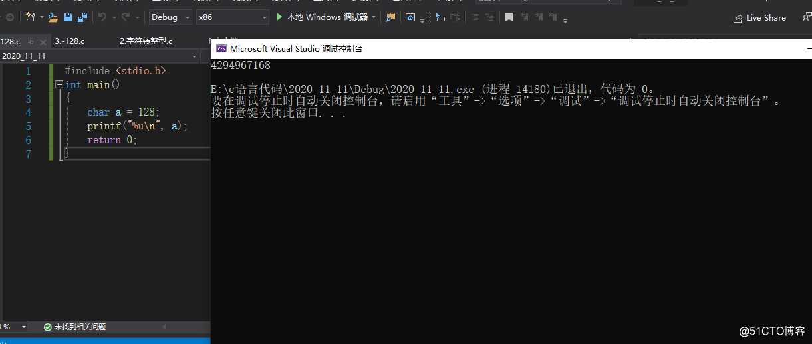Expand the New Project dropdown arrow

[x=41, y=17]
